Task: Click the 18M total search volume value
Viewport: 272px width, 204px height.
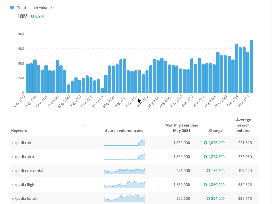Action: [22, 16]
